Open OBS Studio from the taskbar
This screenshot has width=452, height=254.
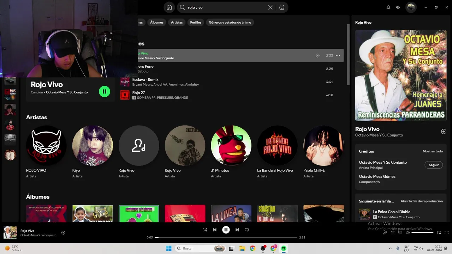[263, 248]
